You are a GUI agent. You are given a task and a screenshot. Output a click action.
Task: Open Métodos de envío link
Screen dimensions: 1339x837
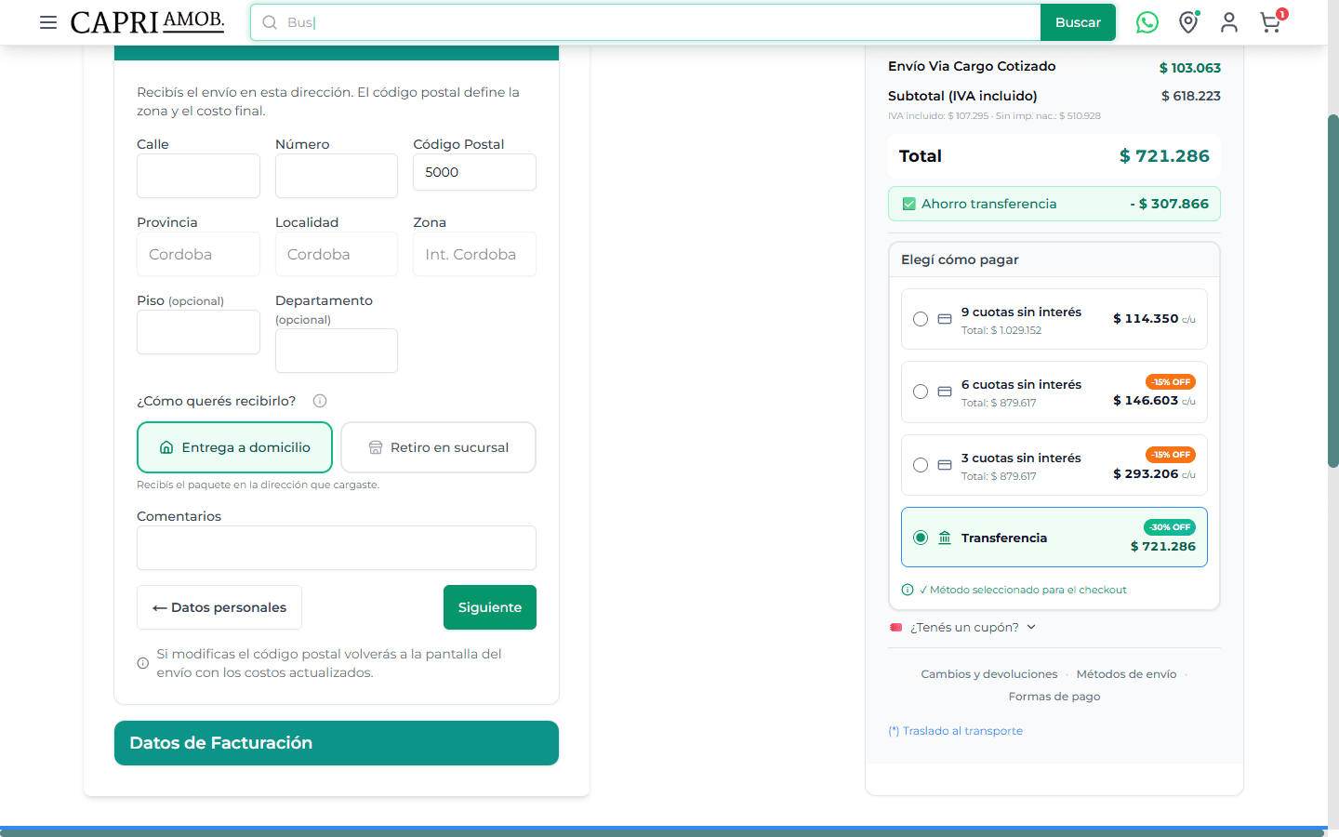tap(1126, 674)
